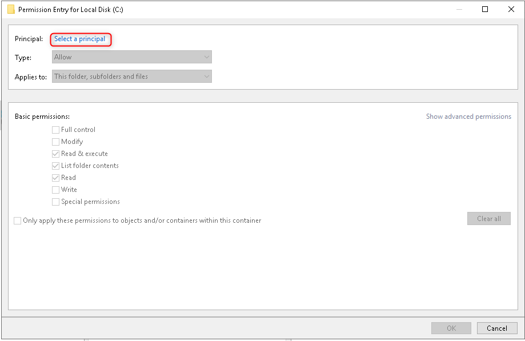Click the folder icon in title bar
Viewport: 525px width, 341px height.
11,9
